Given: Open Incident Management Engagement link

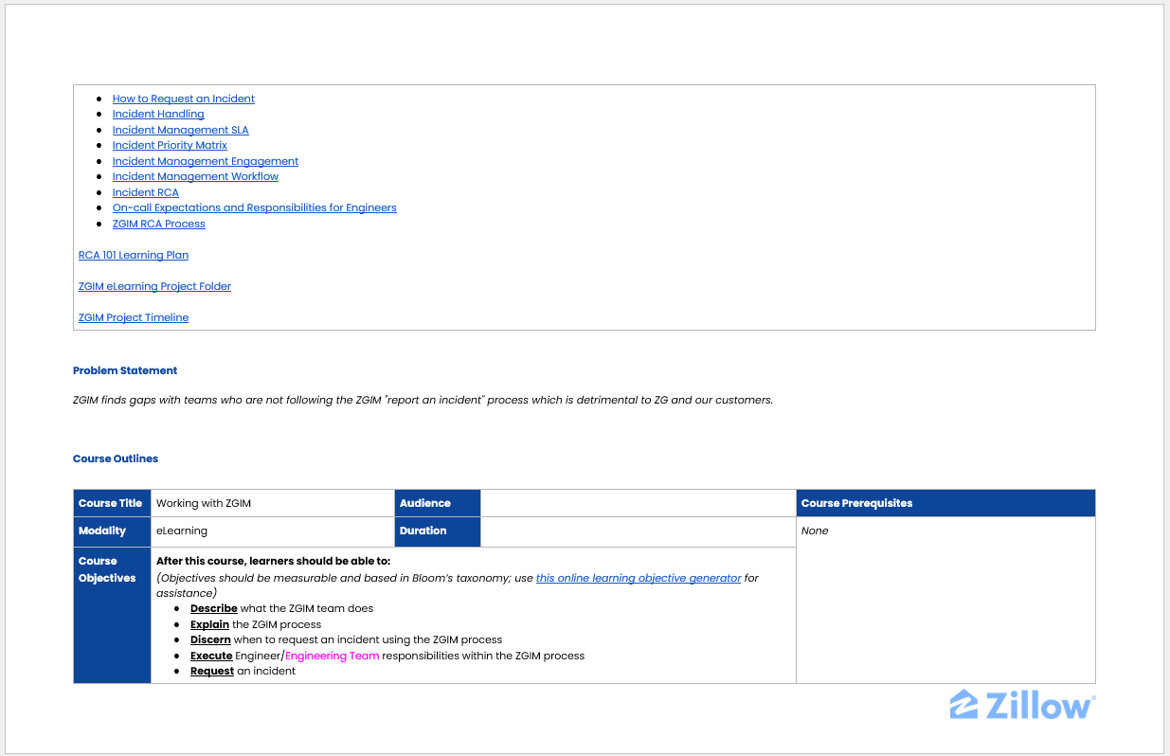Looking at the screenshot, I should coord(205,161).
